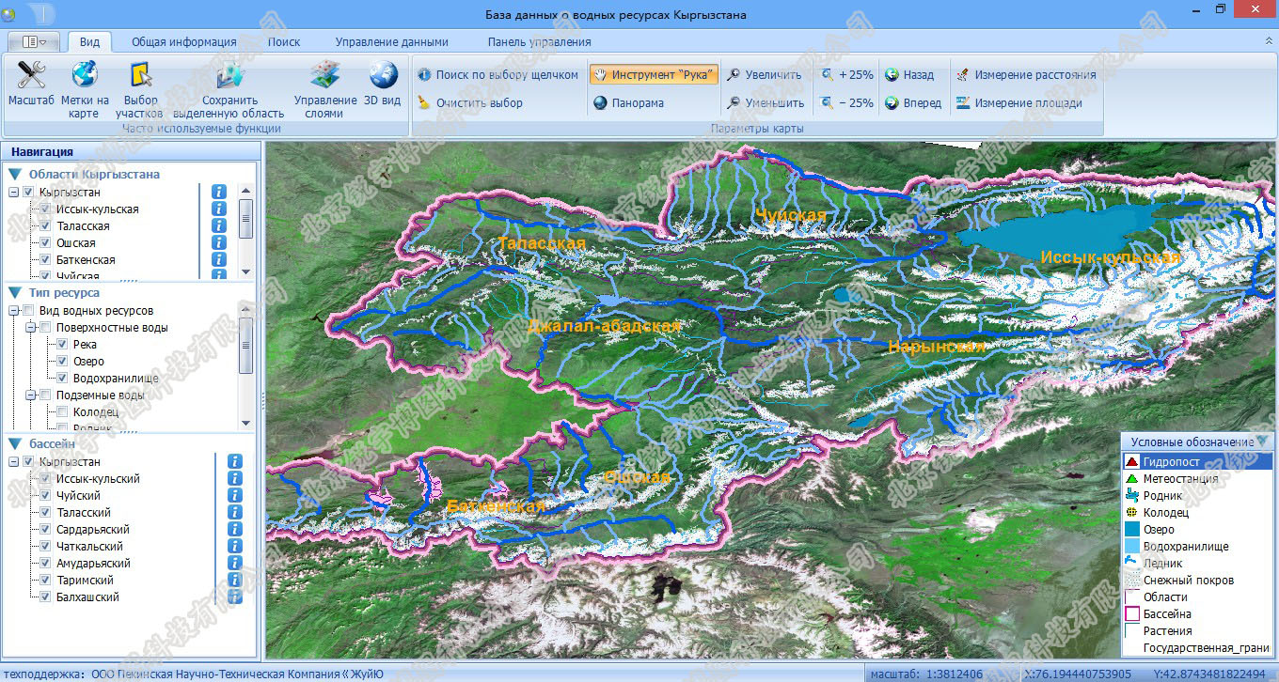Image resolution: width=1279 pixels, height=682 pixels.
Task: Open Управление слоями layers icon
Action: coord(325,76)
